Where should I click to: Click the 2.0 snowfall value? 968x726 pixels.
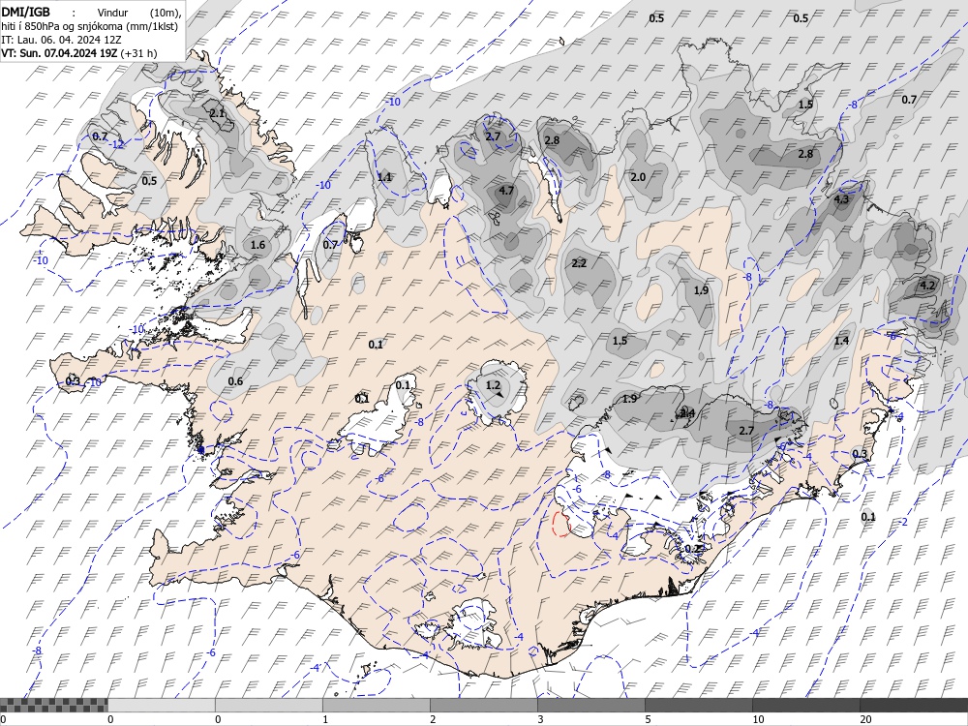tap(638, 177)
